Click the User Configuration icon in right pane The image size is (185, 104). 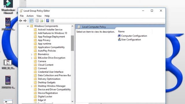tap(119, 40)
